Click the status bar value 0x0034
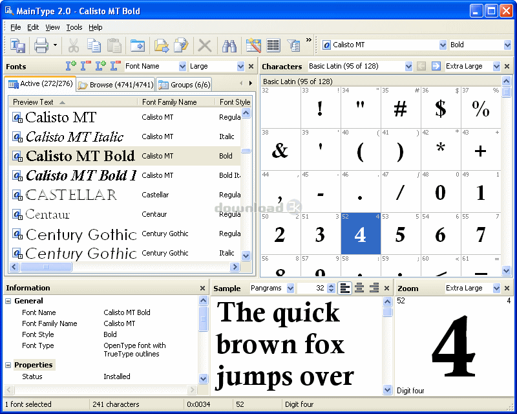 coord(198,404)
